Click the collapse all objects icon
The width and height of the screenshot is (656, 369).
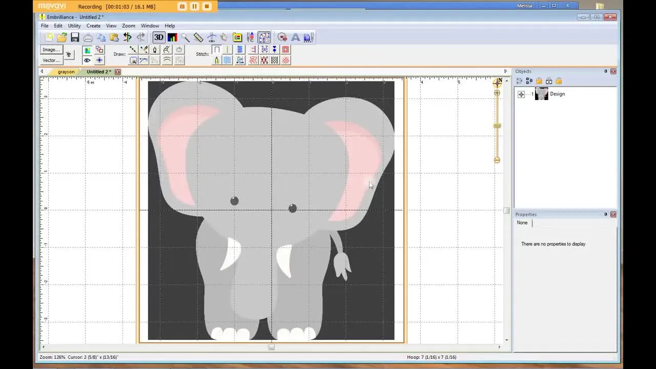529,81
